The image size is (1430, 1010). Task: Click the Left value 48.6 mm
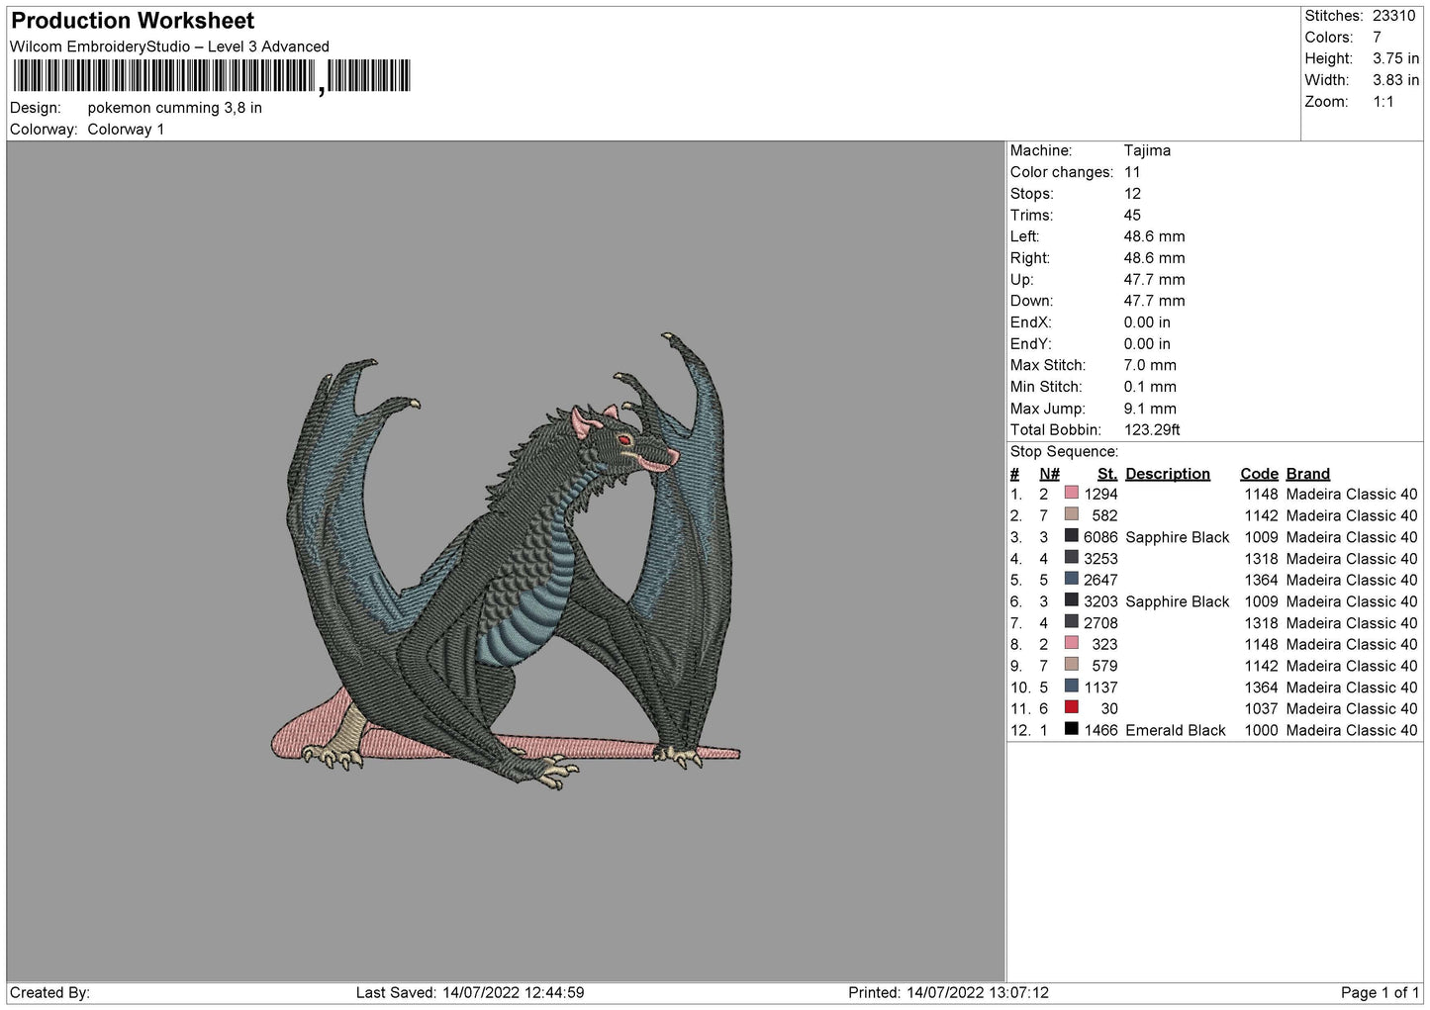click(1154, 236)
